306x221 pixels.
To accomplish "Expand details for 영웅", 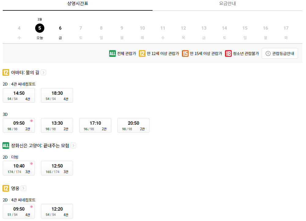I will [24, 188].
